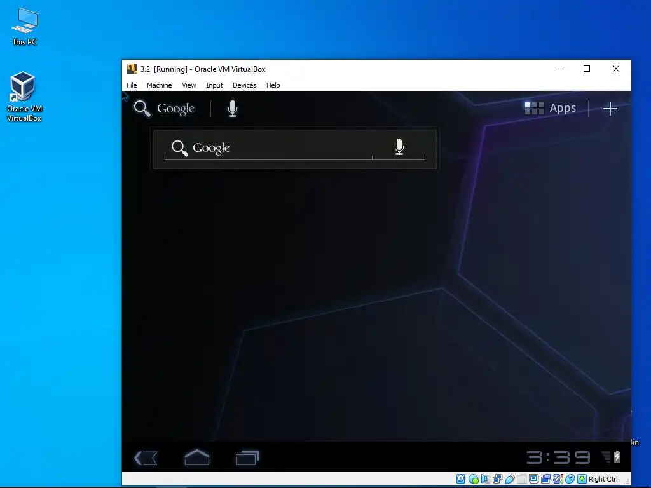Open the Help menu
651x488 pixels.
click(273, 85)
